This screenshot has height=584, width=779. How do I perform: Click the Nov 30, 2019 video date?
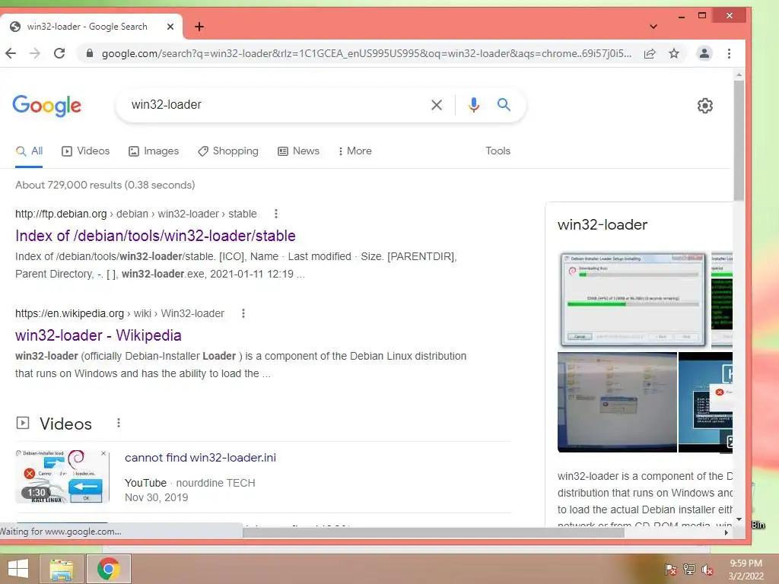click(156, 497)
